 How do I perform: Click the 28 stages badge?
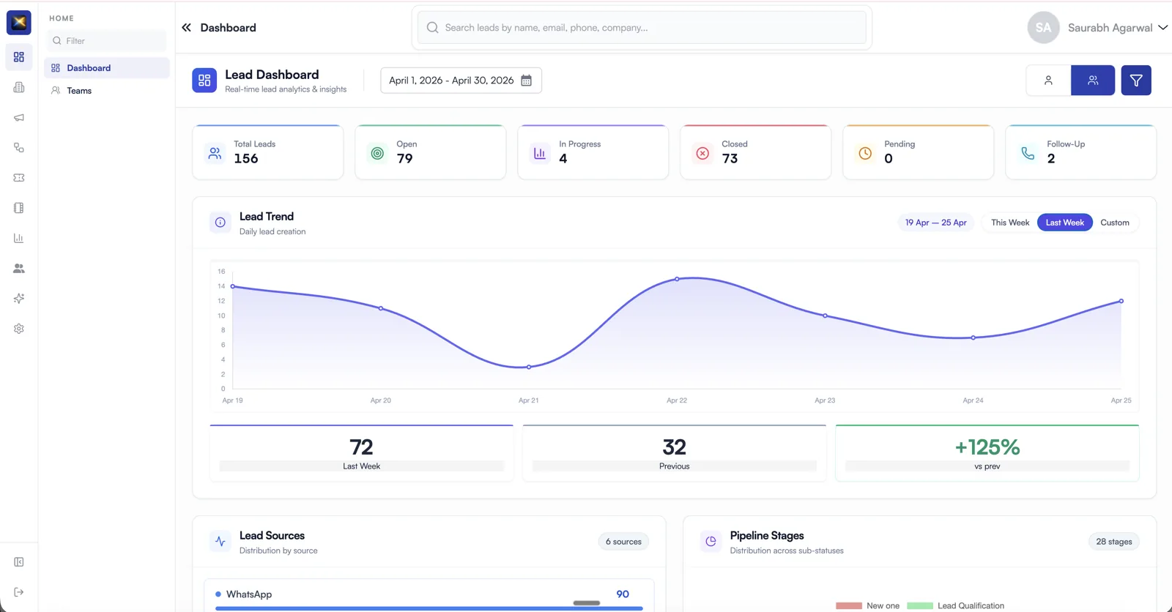click(1114, 542)
